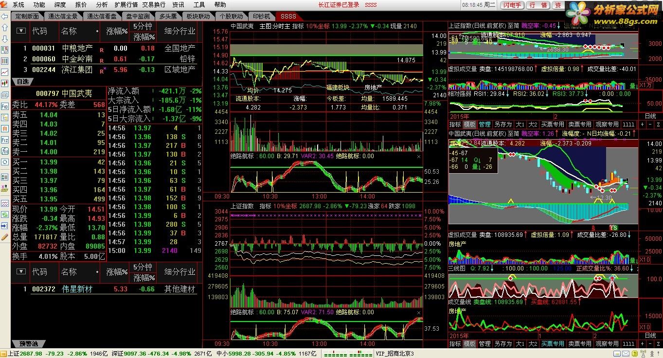The image size is (663, 358).
Task: Click the app logo in title bar
Action: (x=4, y=4)
